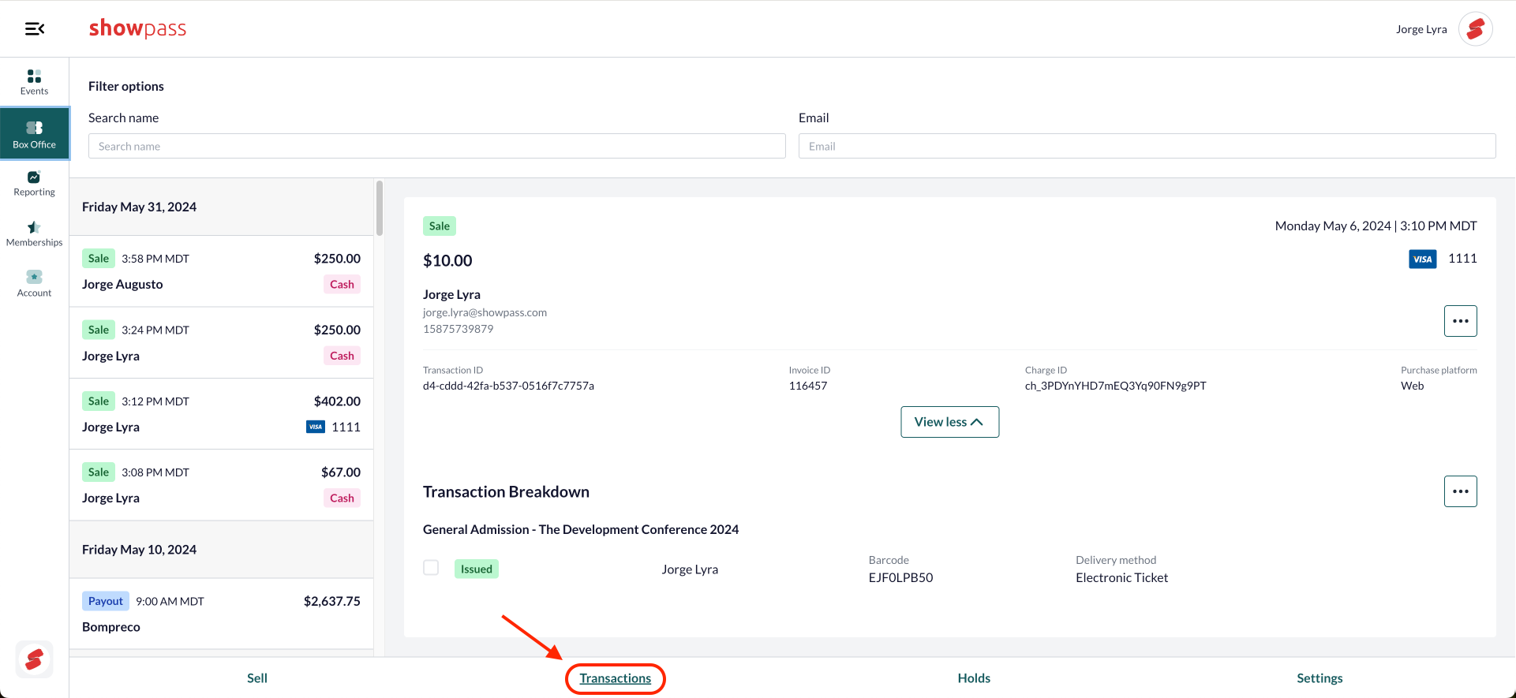The height and width of the screenshot is (698, 1516).
Task: Open the three-dot menu for Transaction Breakdown
Action: click(1460, 491)
